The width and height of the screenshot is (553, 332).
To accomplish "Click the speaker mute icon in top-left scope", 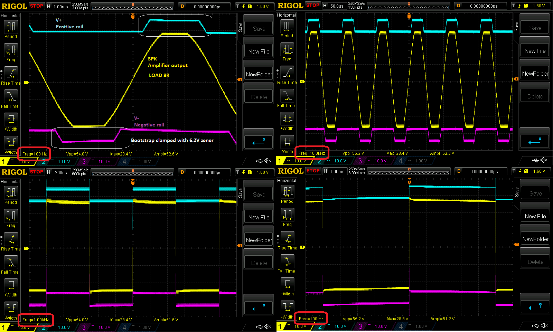I will pyautogui.click(x=268, y=161).
